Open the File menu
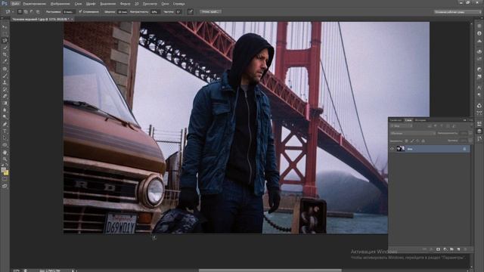 15,4
